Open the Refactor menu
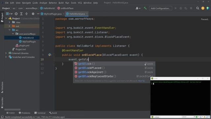This screenshot has height=119, width=211. [53, 3]
